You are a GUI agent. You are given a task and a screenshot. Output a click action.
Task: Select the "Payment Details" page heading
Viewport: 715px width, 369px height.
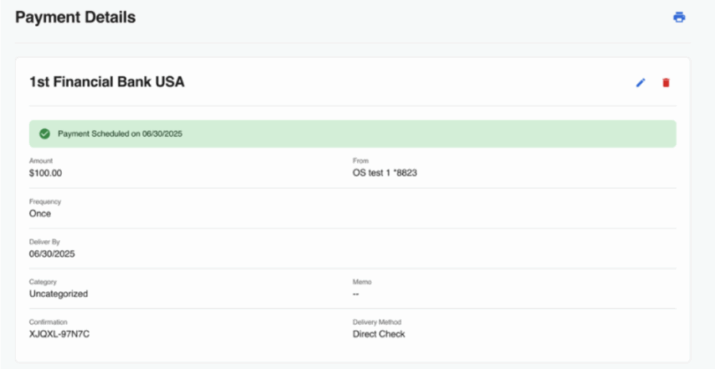(x=75, y=17)
